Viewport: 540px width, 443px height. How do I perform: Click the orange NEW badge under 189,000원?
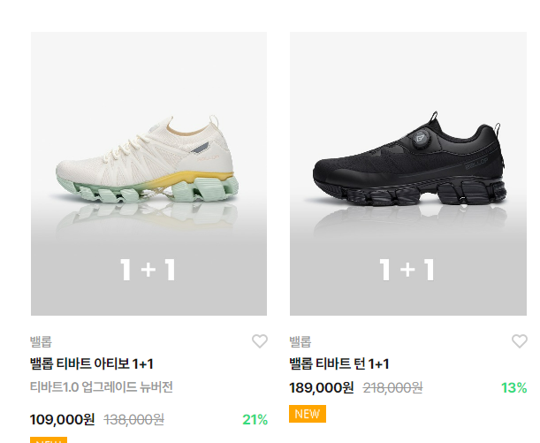[x=307, y=413]
